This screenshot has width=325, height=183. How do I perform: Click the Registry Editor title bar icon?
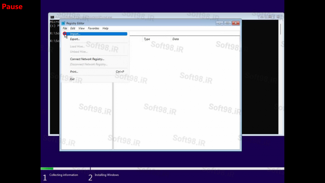tap(63, 23)
